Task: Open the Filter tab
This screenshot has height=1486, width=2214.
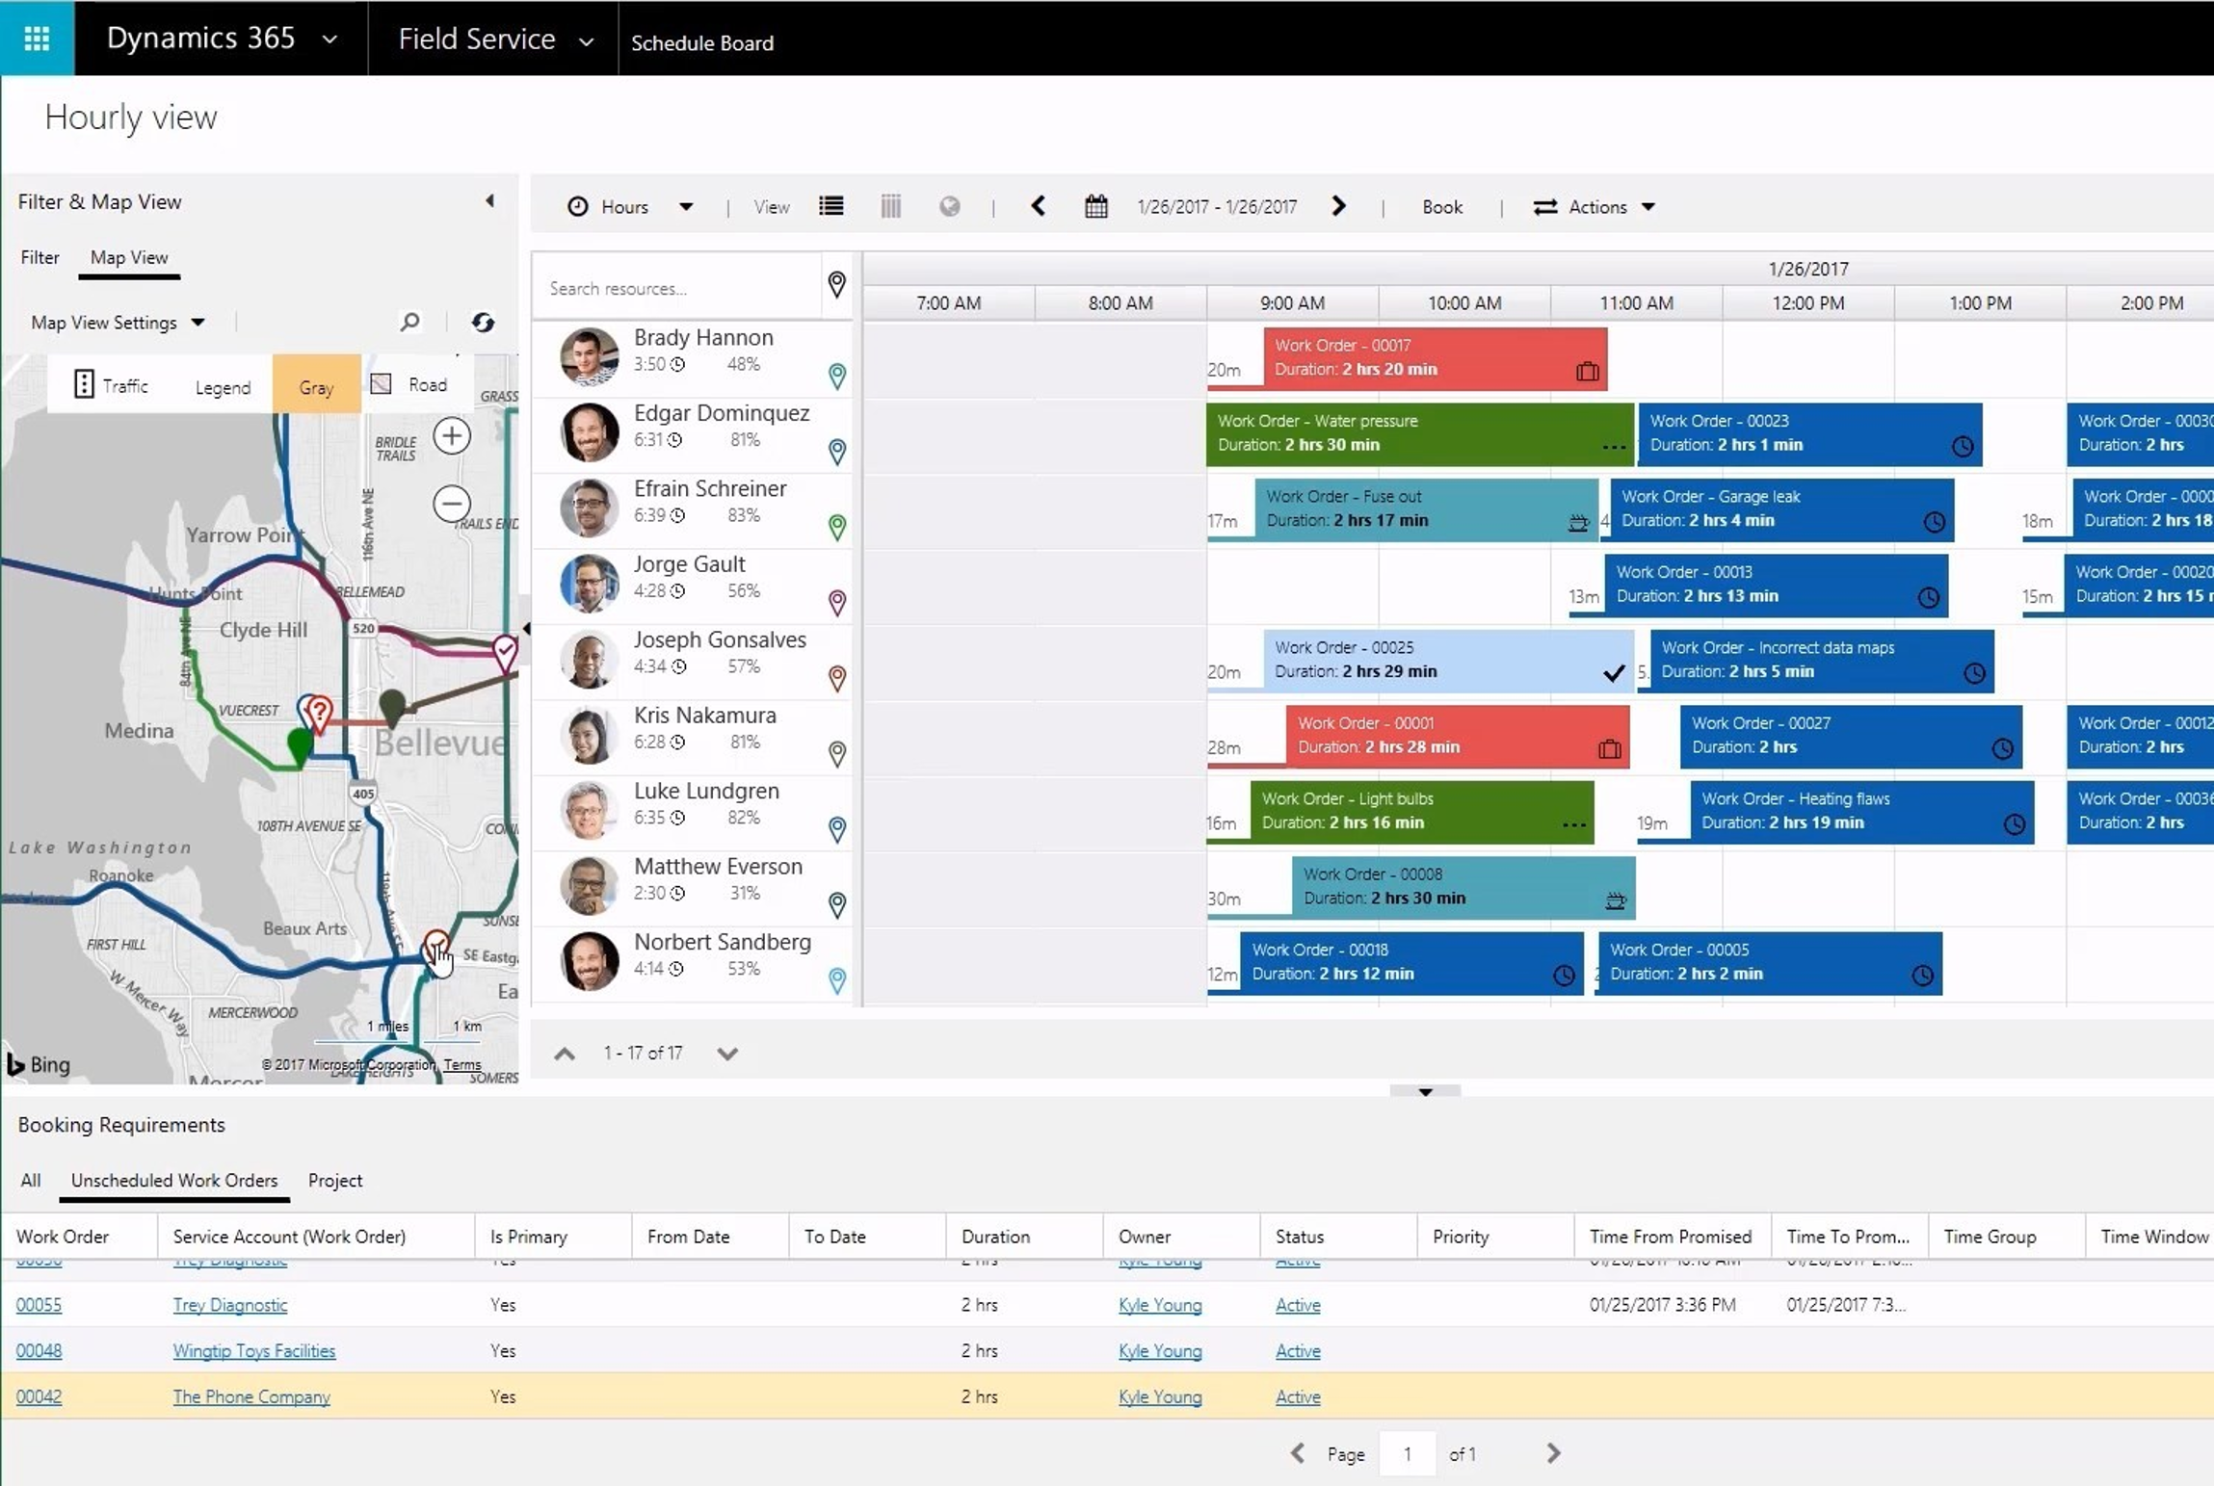Action: (x=40, y=257)
